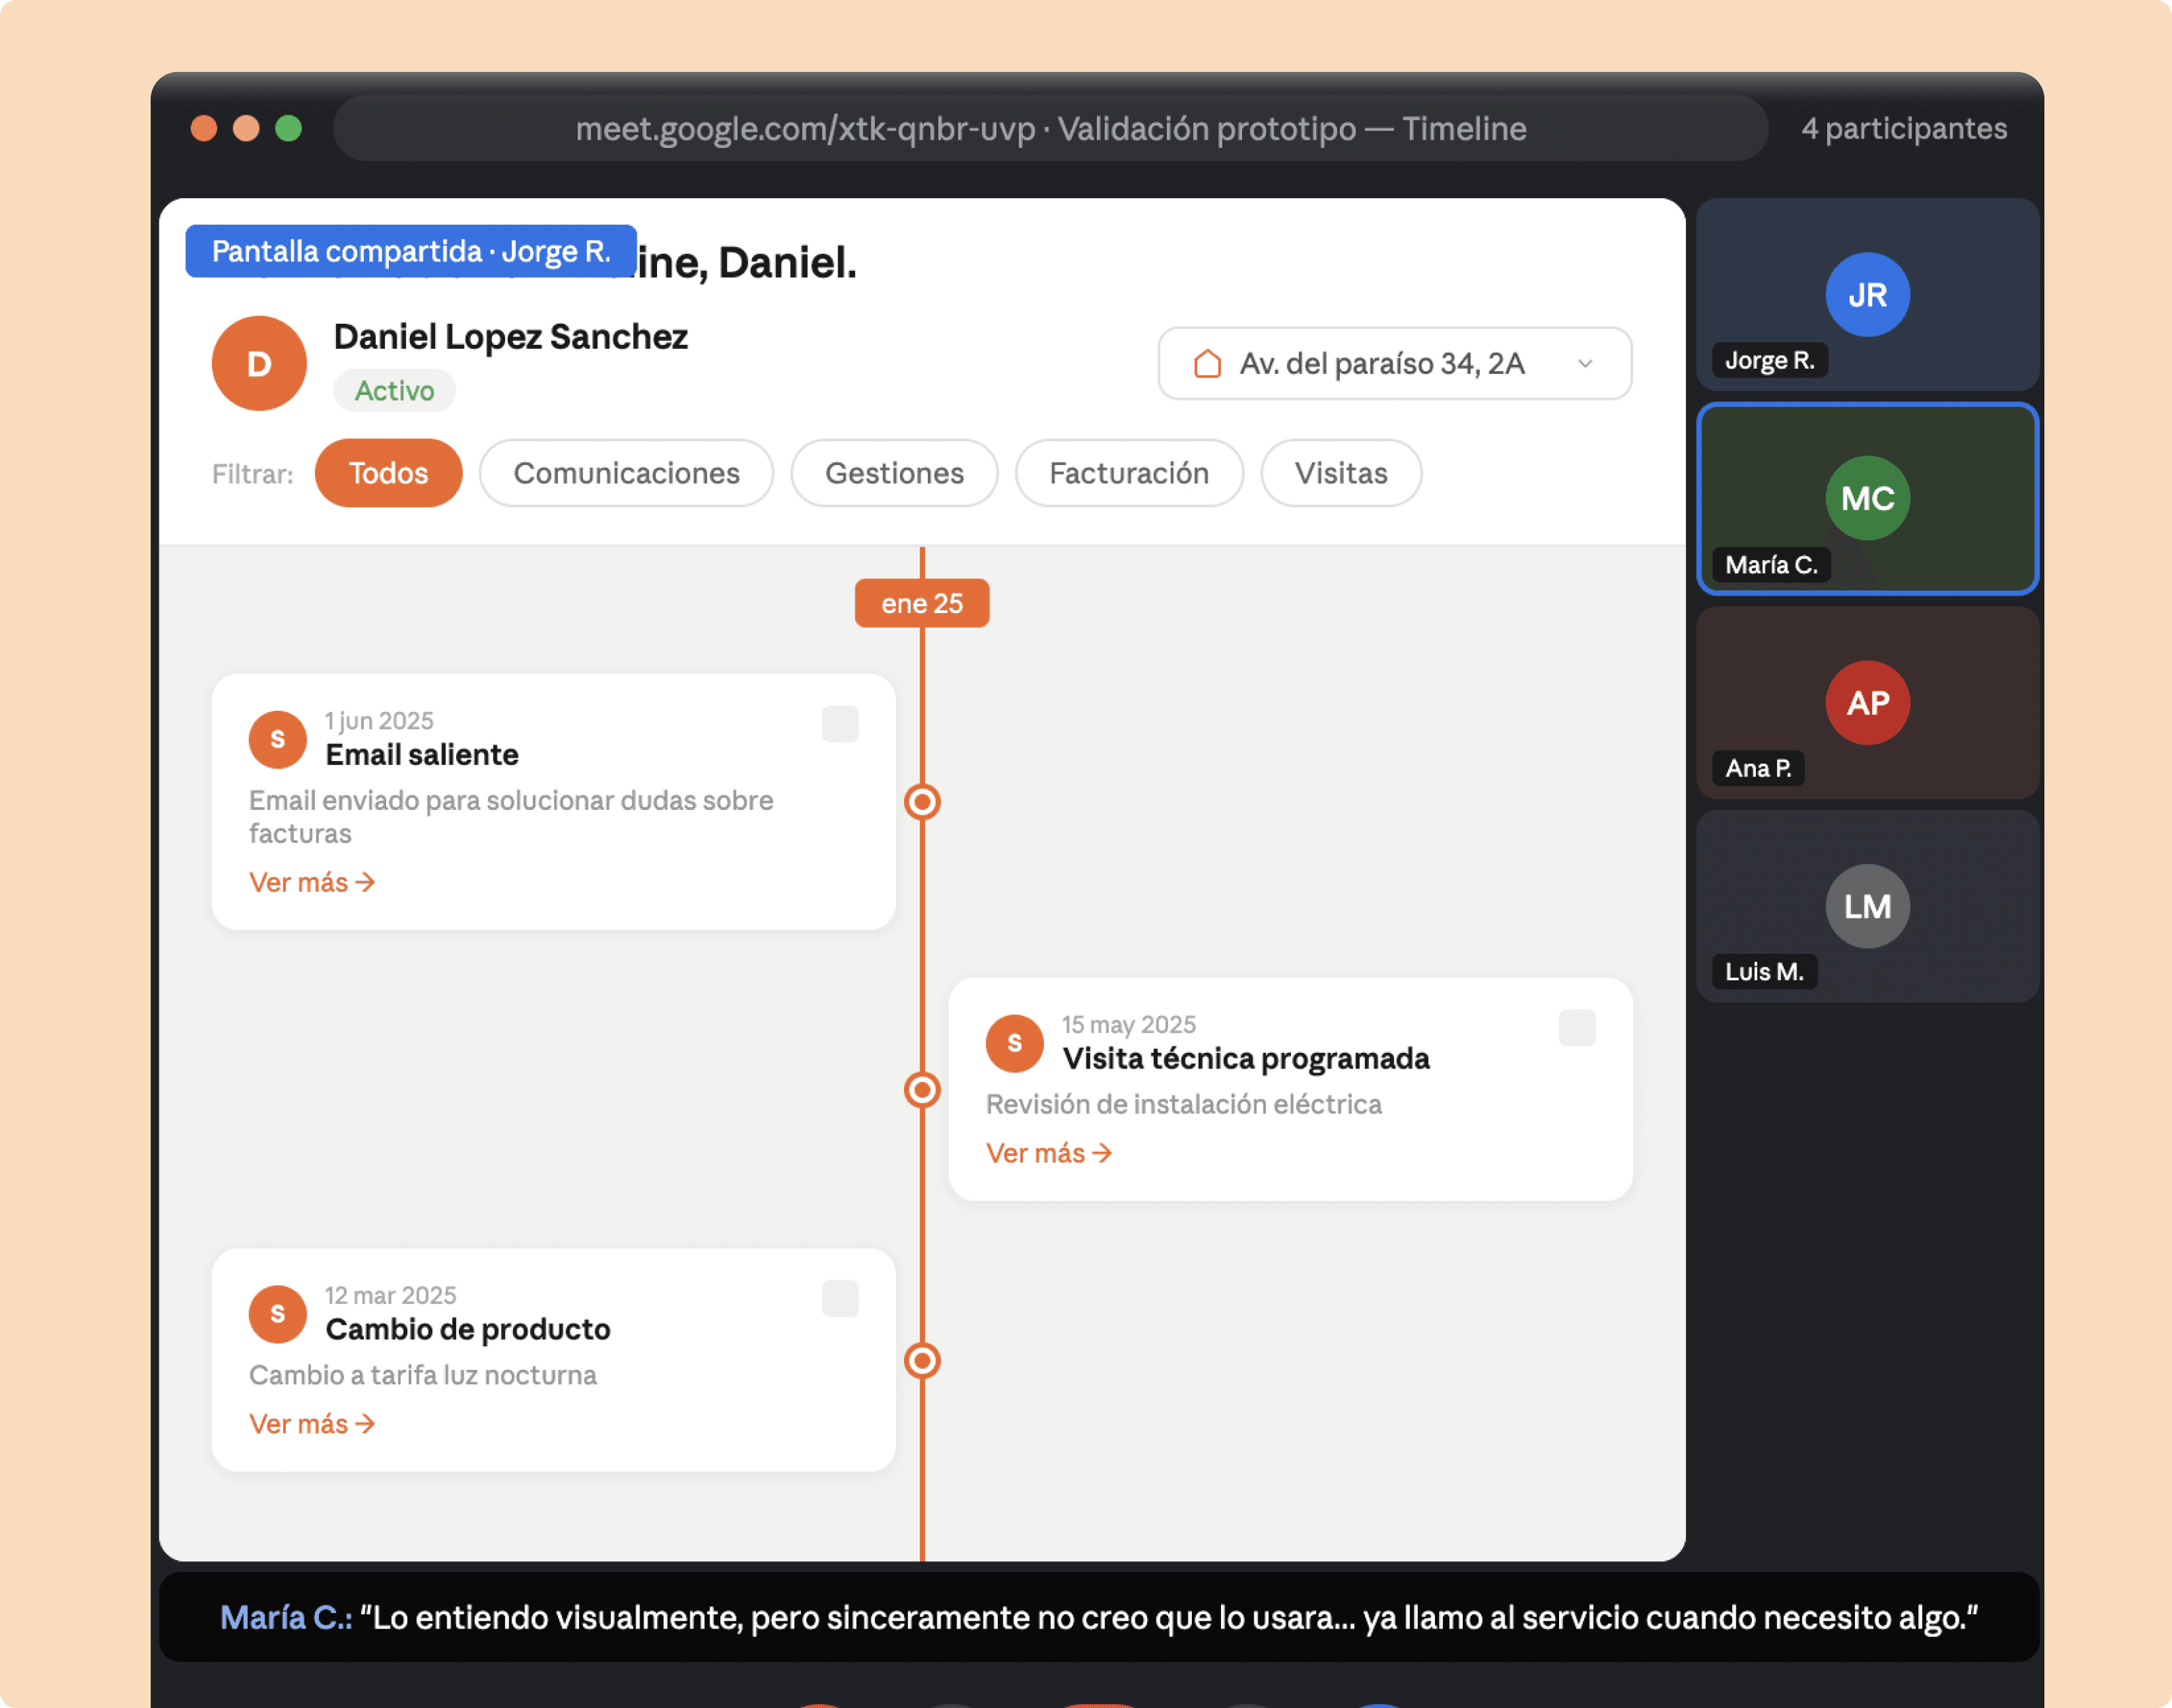Check the Cambio de producto checkbox

(840, 1298)
